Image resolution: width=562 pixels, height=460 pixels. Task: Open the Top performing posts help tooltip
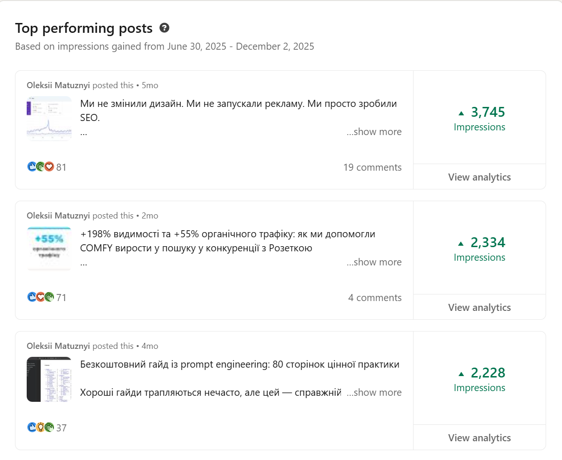[163, 28]
